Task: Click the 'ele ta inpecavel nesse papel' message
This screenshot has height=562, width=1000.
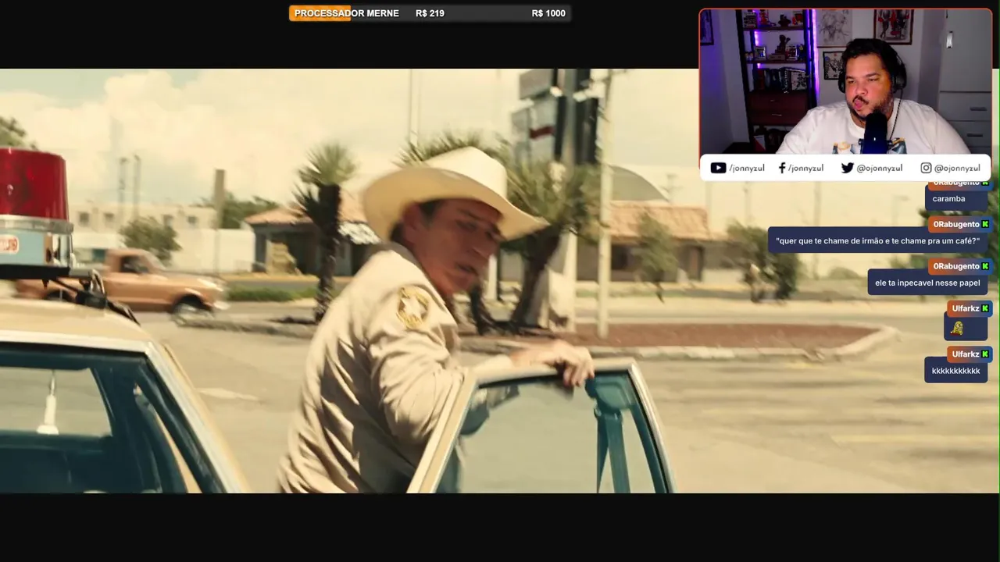Action: [927, 283]
